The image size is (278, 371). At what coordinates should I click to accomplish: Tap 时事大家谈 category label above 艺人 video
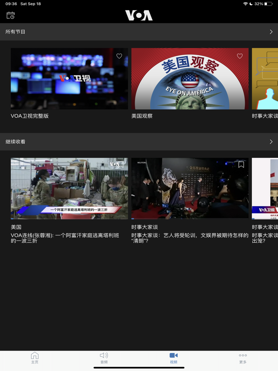(145, 227)
